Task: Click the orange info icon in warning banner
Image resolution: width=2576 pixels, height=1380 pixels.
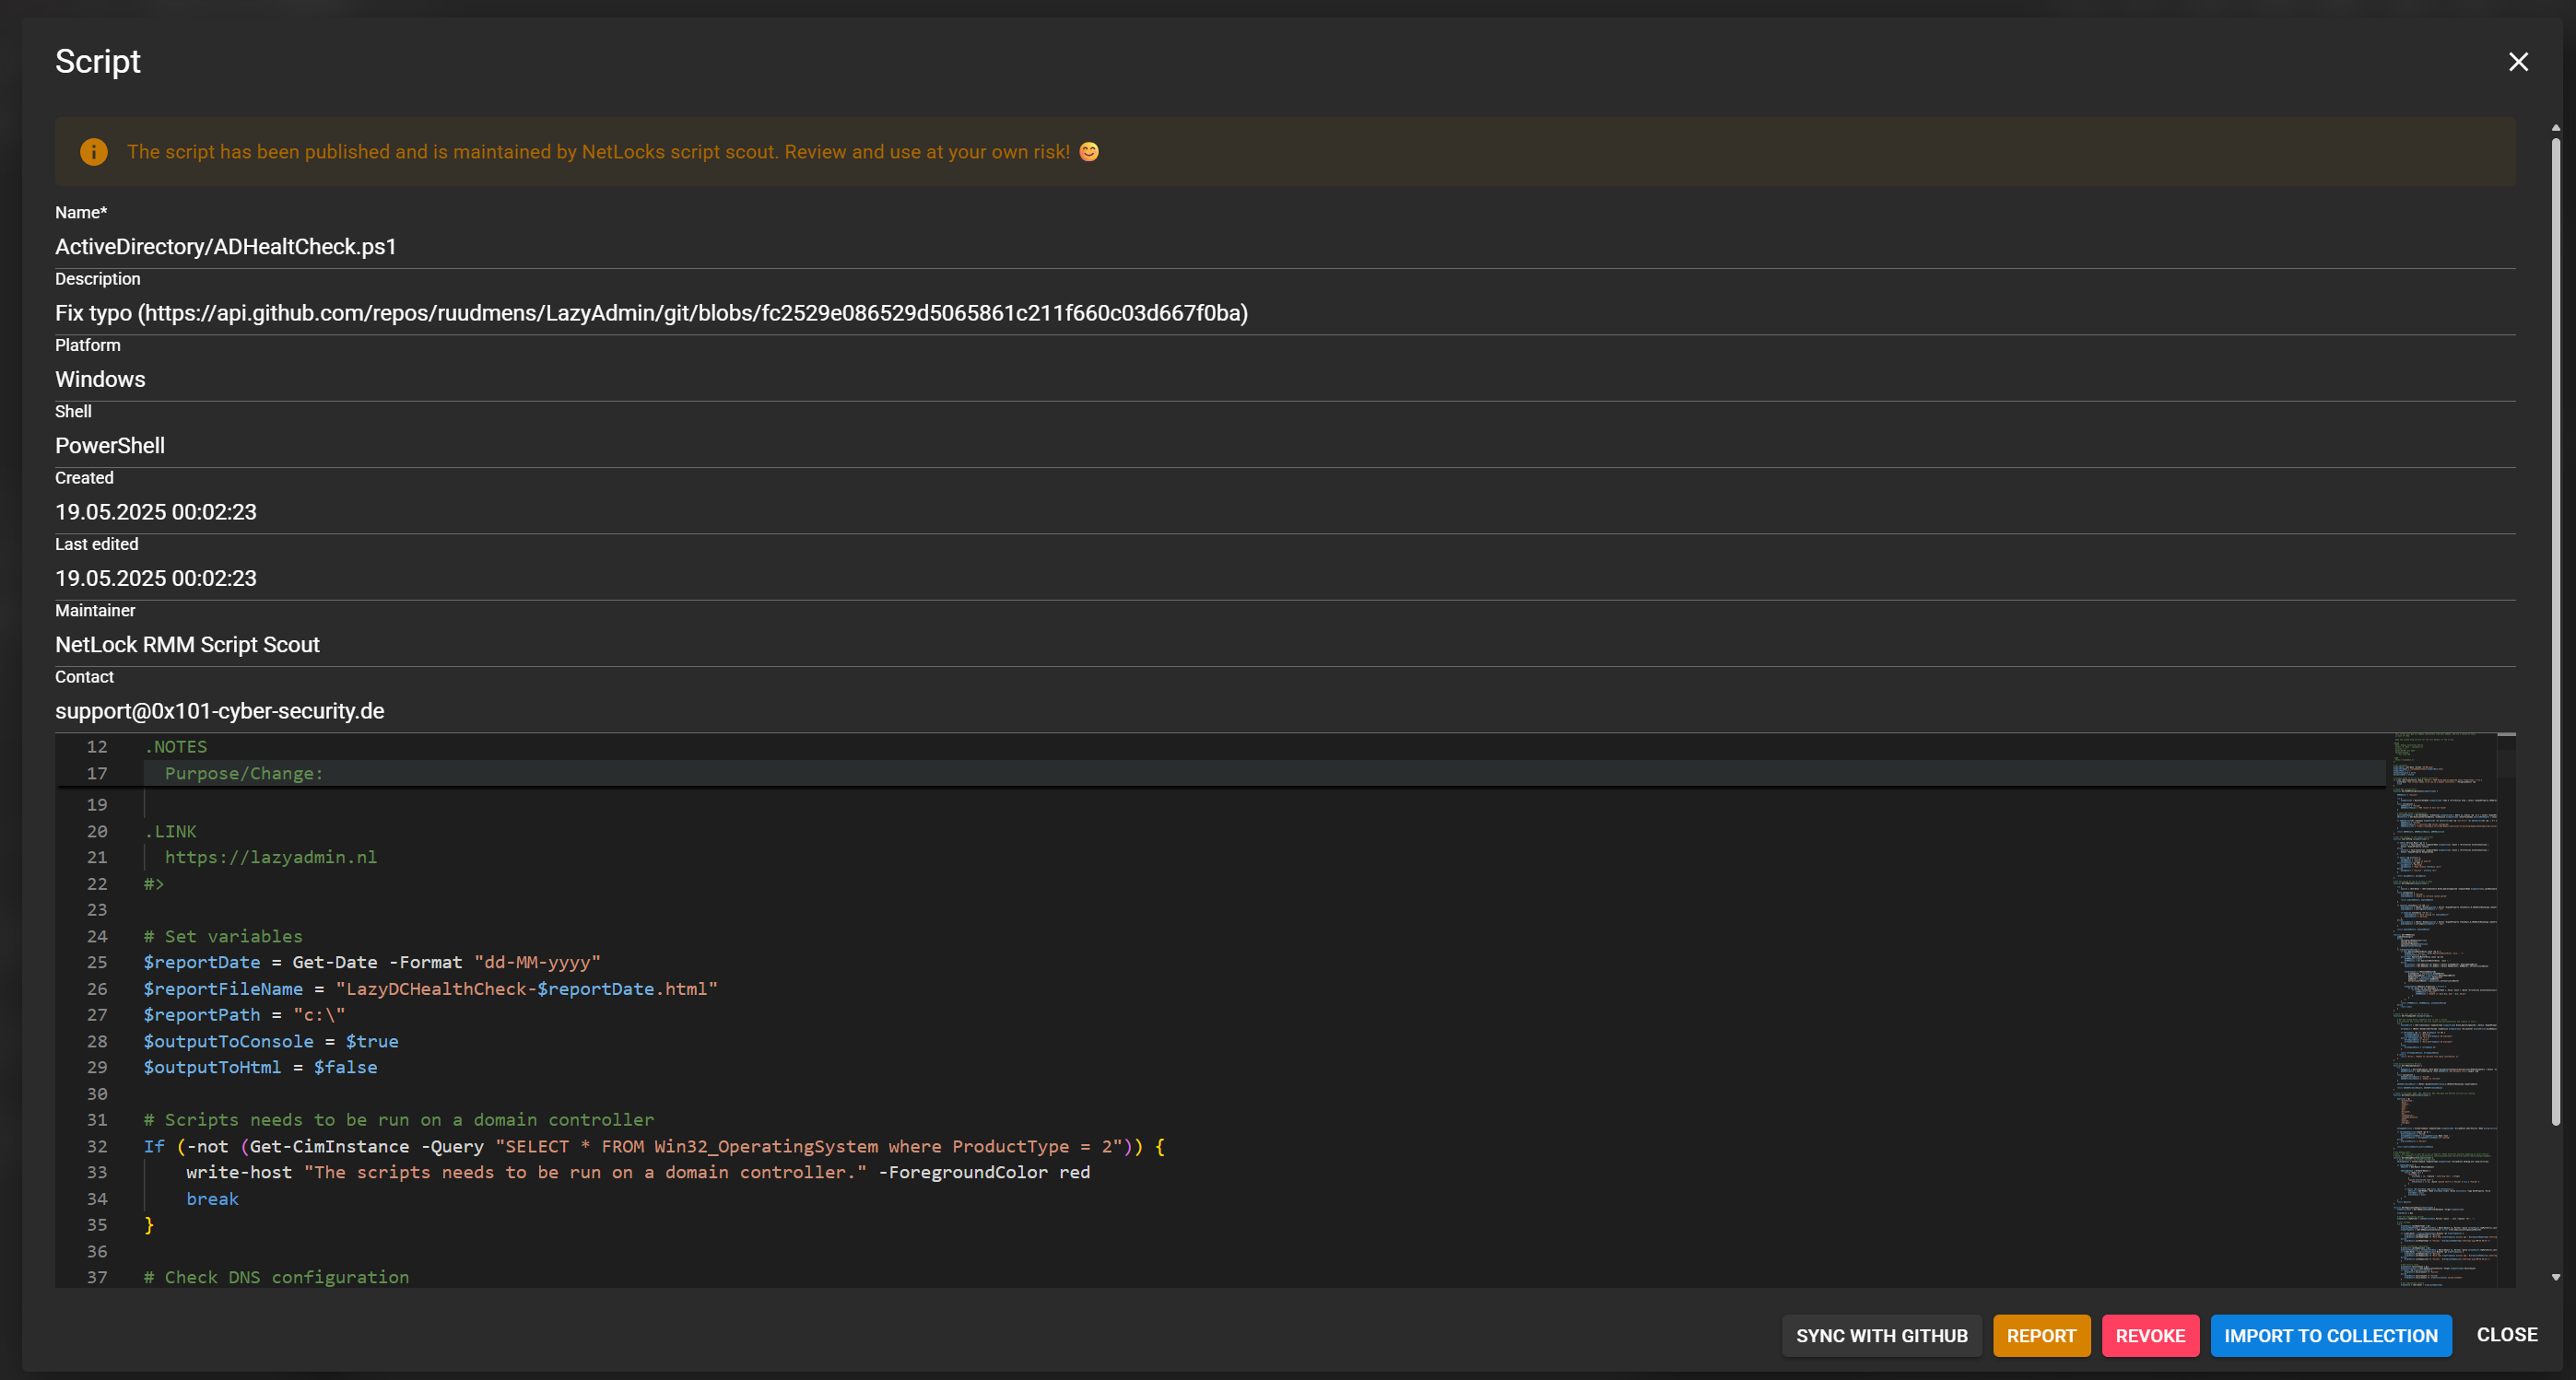Action: 94,152
